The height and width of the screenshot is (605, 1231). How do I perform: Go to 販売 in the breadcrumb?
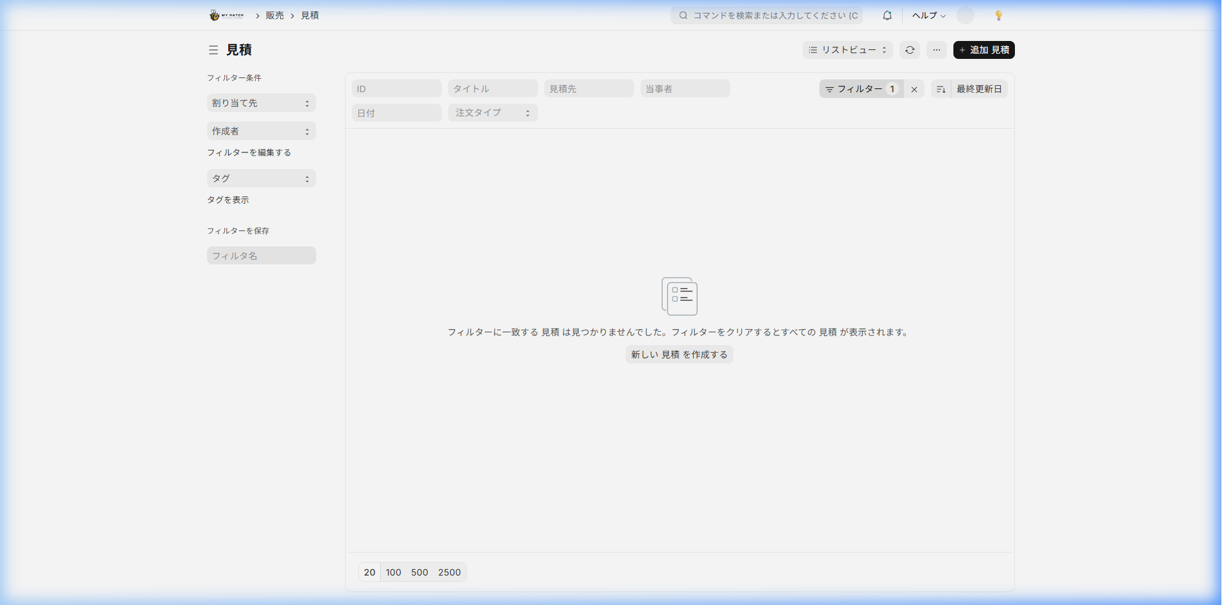pyautogui.click(x=274, y=15)
